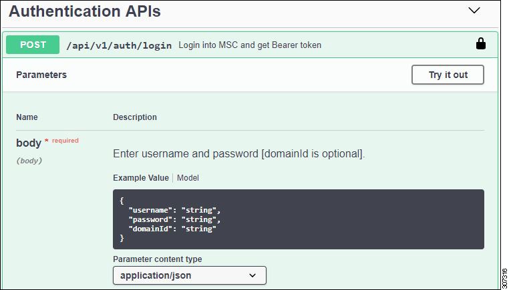Open the Parameter content type dropdown

pyautogui.click(x=190, y=275)
